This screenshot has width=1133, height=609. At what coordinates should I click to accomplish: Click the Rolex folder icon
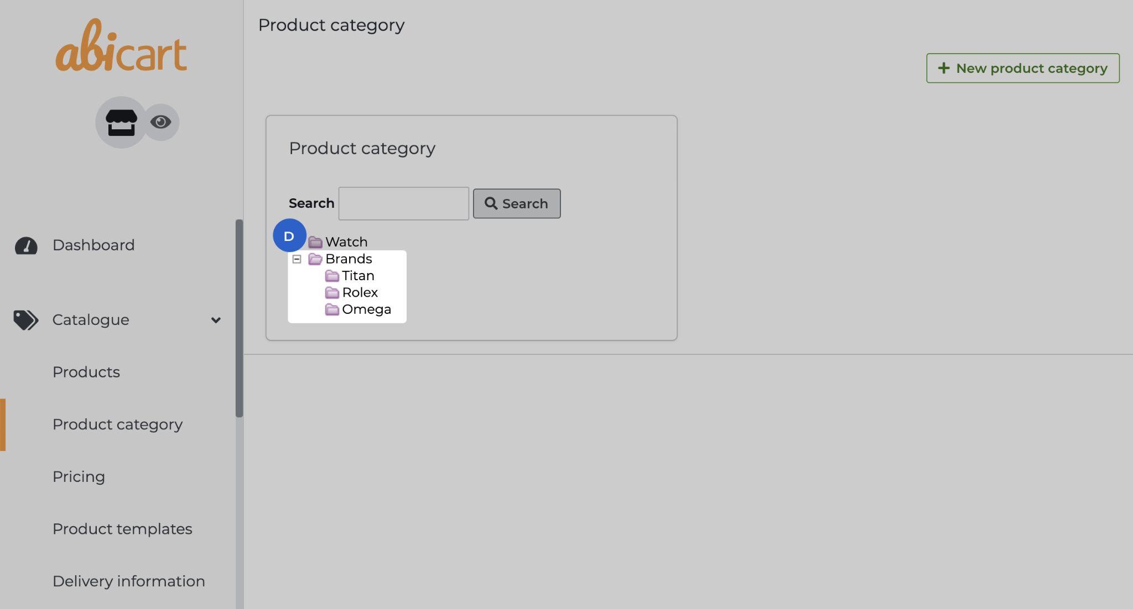(332, 292)
